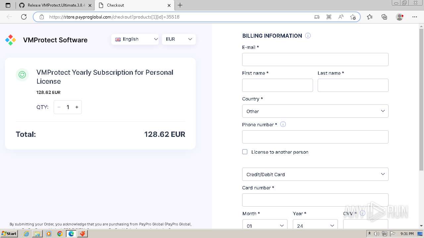Open File Explorer from taskbar
The width and height of the screenshot is (424, 238).
(37, 234)
